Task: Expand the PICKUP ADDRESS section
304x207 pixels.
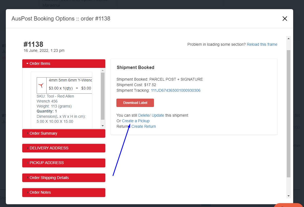Action: click(64, 163)
